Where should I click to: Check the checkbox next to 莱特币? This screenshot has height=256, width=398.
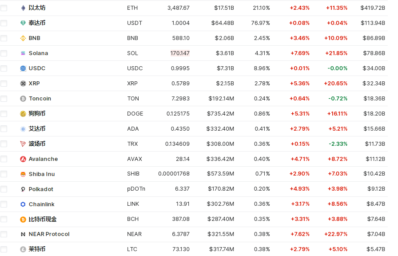click(x=4, y=249)
